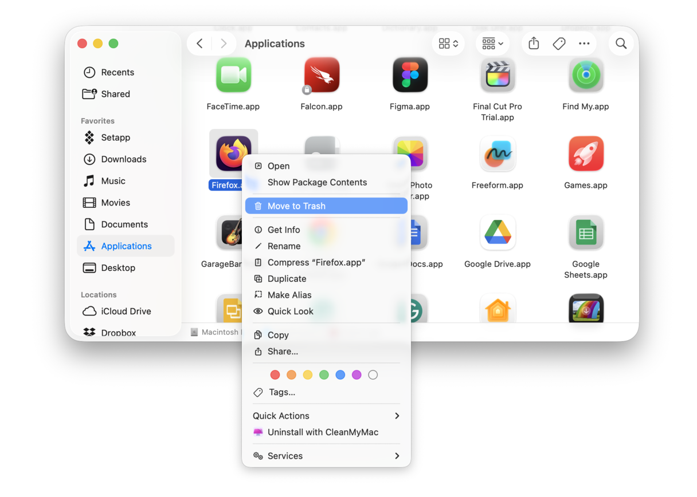Click the Tags icon in the toolbar
The height and width of the screenshot is (497, 697).
click(x=559, y=43)
